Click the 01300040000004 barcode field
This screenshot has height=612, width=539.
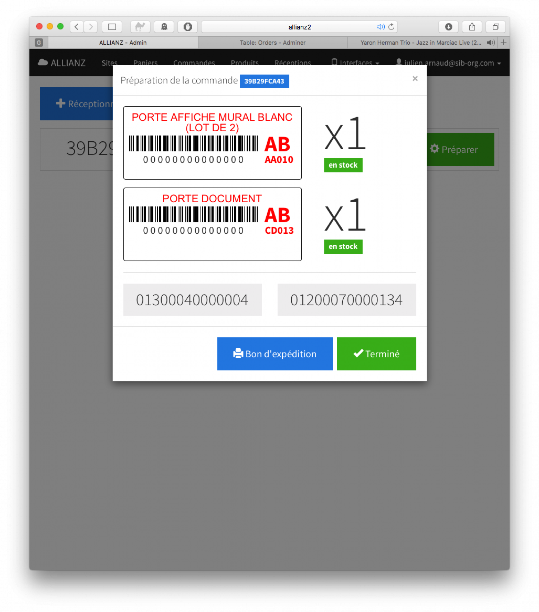coord(192,300)
